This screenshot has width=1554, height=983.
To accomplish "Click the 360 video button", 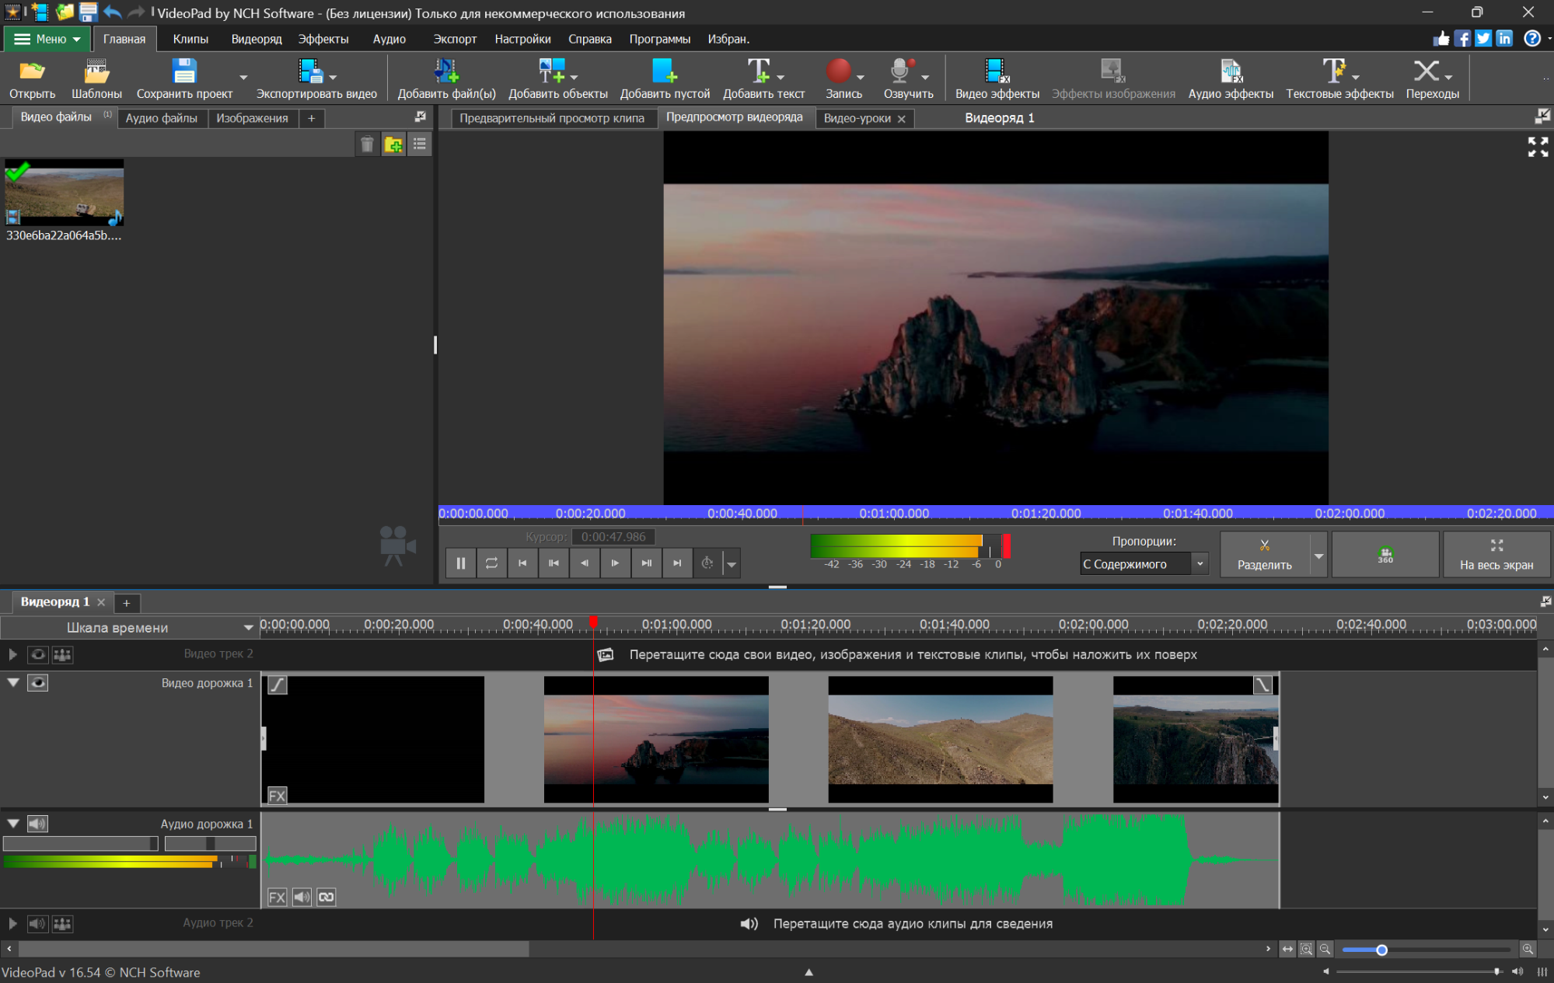I will [1385, 555].
